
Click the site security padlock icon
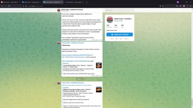pos(26,6)
